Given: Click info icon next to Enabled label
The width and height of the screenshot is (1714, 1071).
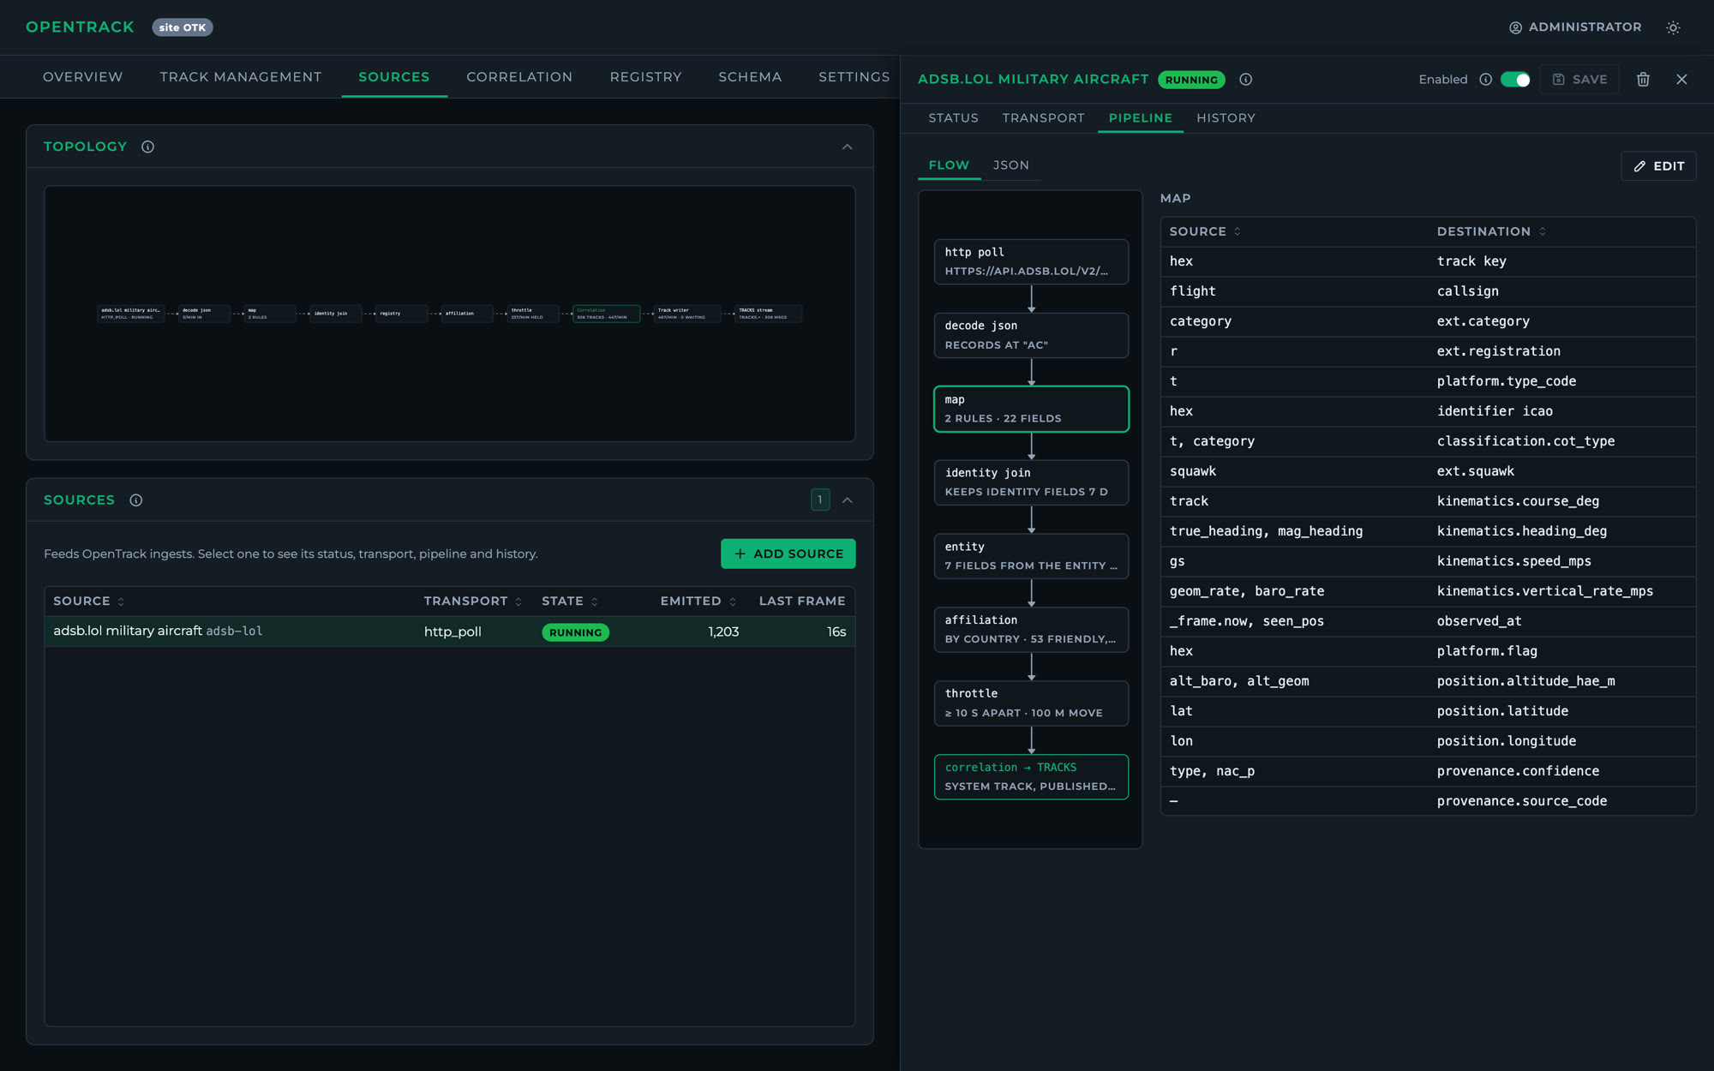Looking at the screenshot, I should pyautogui.click(x=1486, y=80).
